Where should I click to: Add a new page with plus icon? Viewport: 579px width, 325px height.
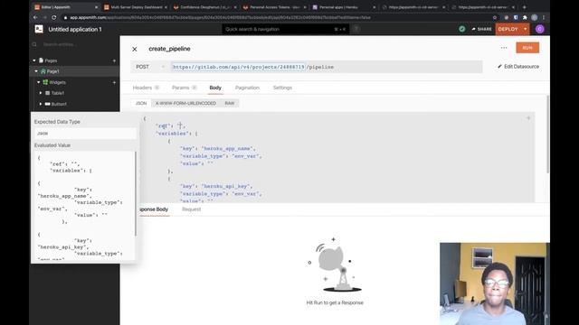(x=114, y=60)
